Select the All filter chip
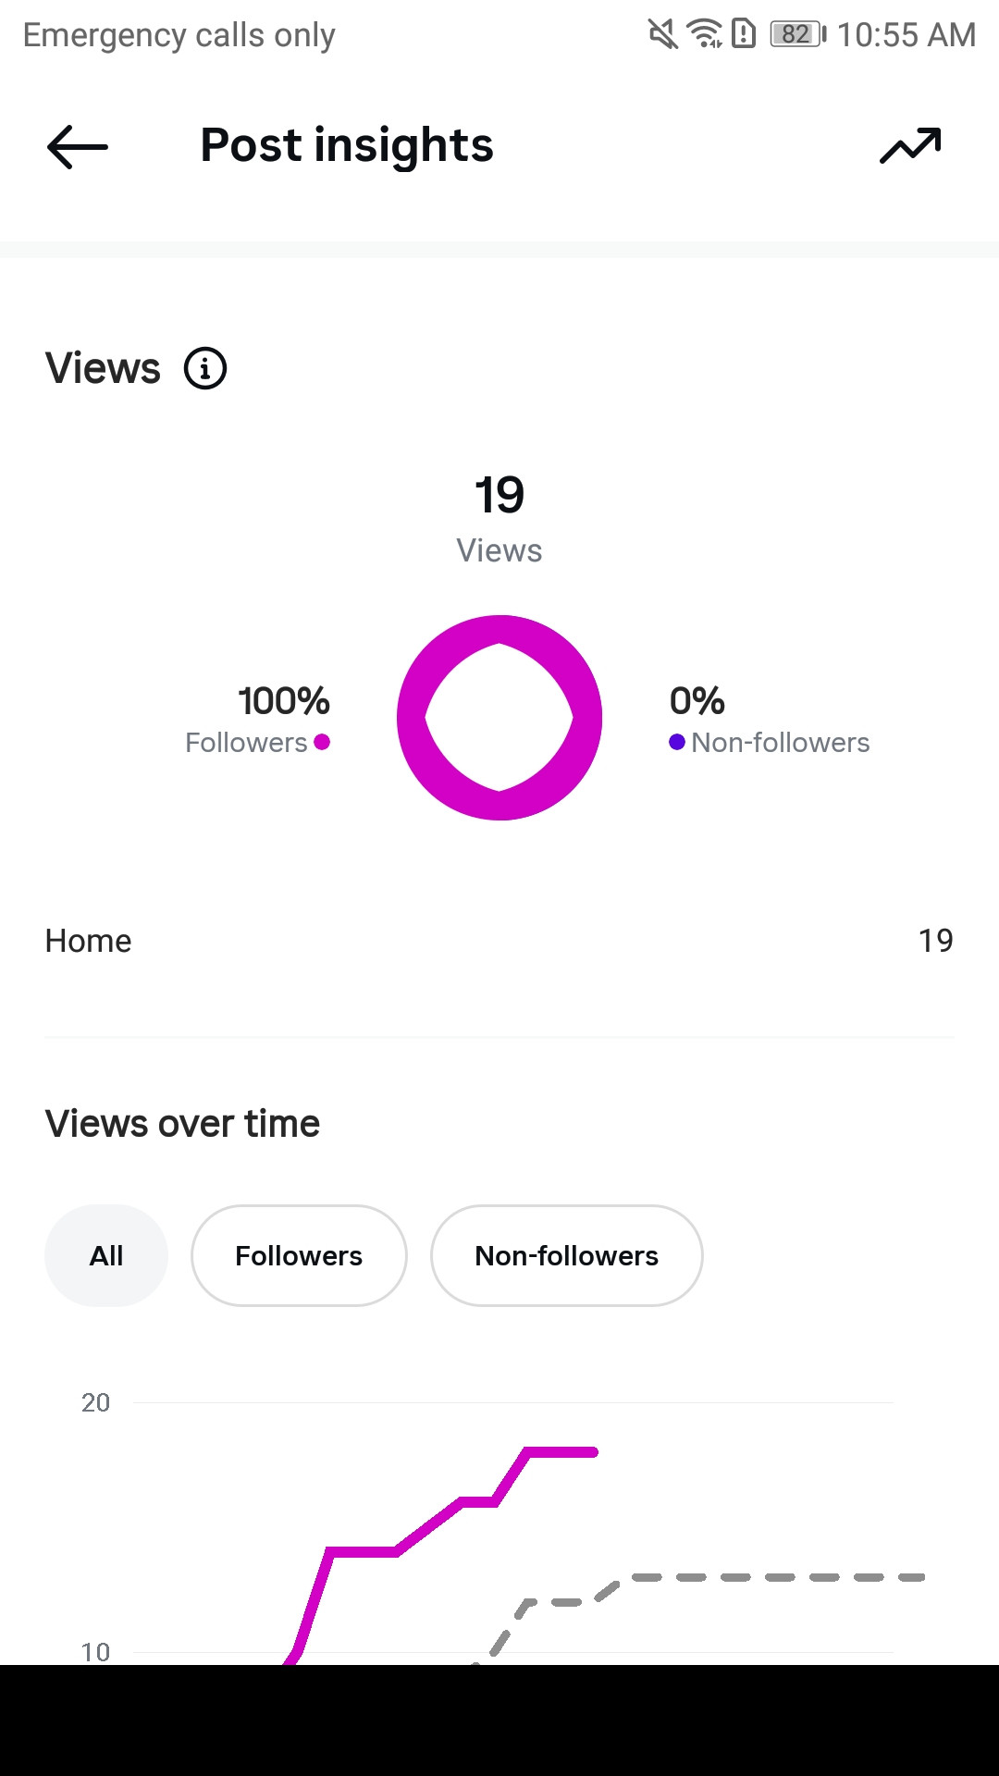999x1776 pixels. tap(106, 1255)
